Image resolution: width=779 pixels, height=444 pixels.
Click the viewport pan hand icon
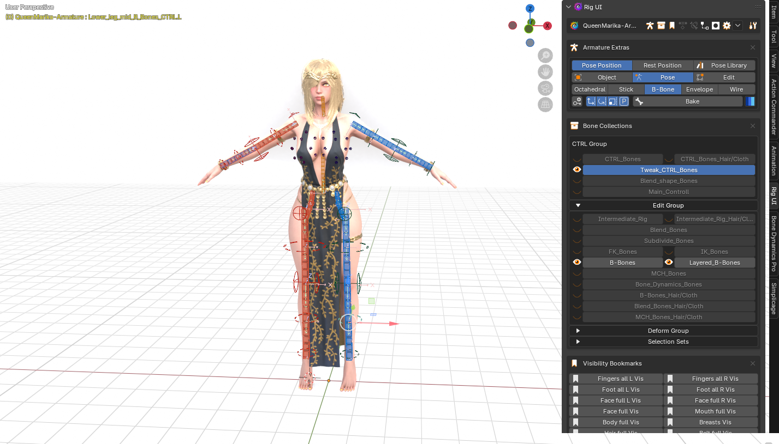click(545, 72)
